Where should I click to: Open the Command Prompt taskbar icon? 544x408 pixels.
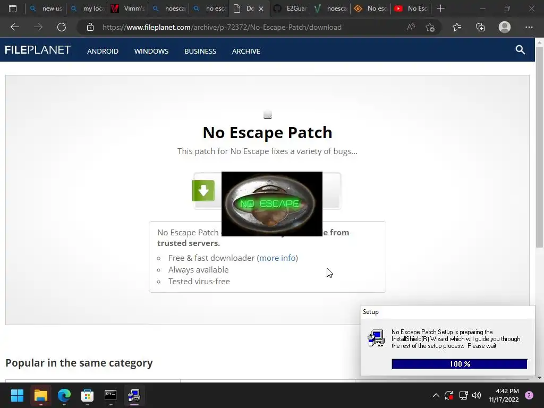point(110,395)
